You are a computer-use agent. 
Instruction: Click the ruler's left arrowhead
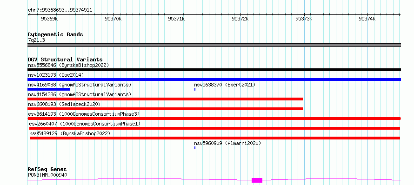click(29, 14)
